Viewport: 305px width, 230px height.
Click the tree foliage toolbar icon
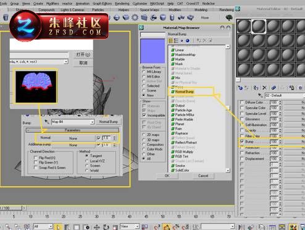[229, 17]
